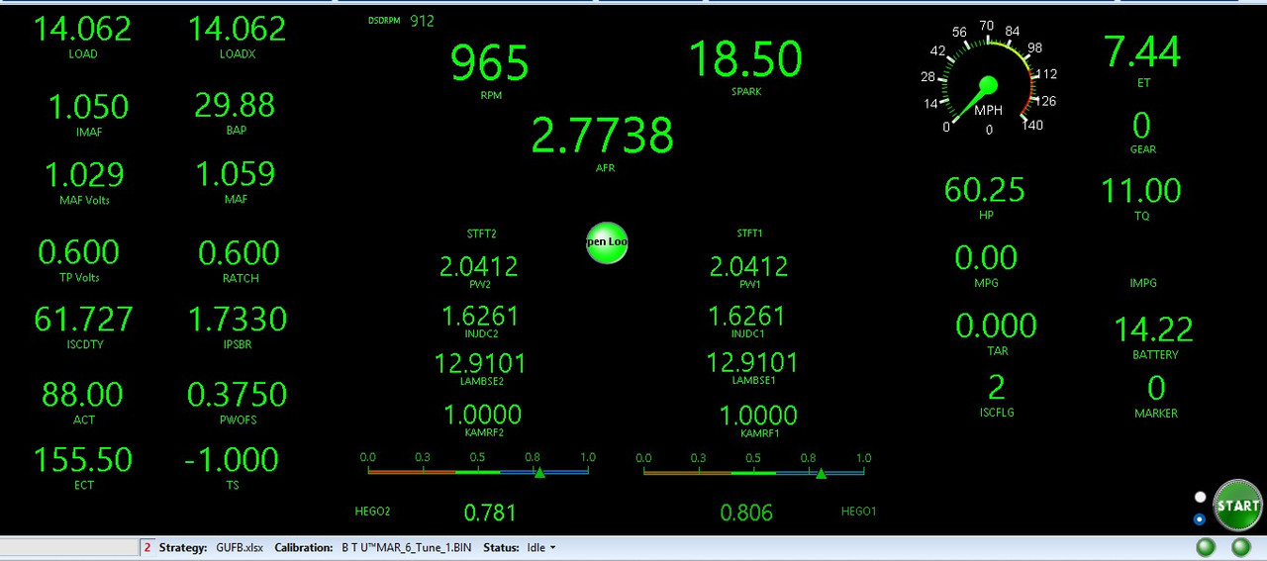Click the BATTERY value 14.22
The width and height of the screenshot is (1267, 561).
pos(1154,329)
